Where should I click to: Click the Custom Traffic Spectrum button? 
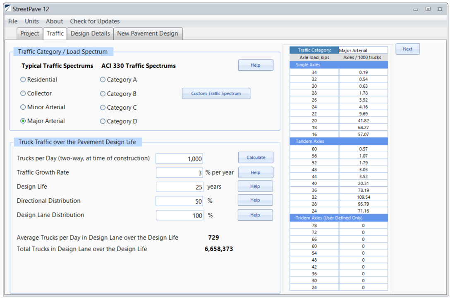coord(216,94)
